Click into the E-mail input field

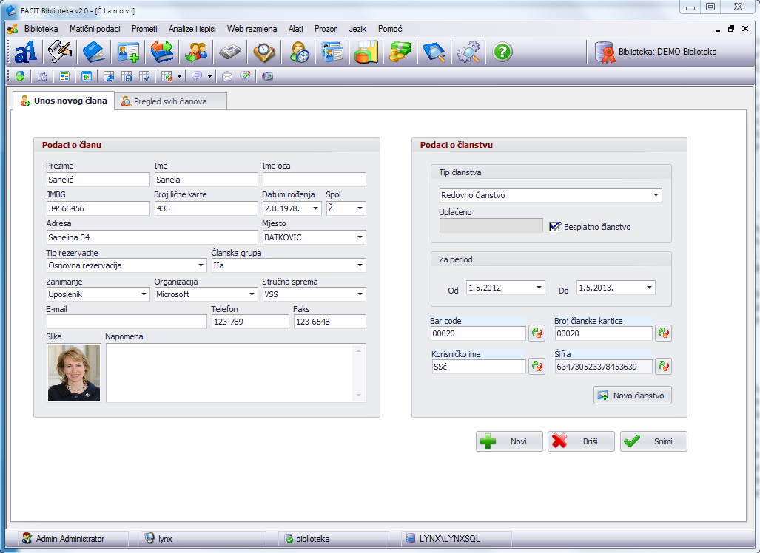(x=127, y=322)
